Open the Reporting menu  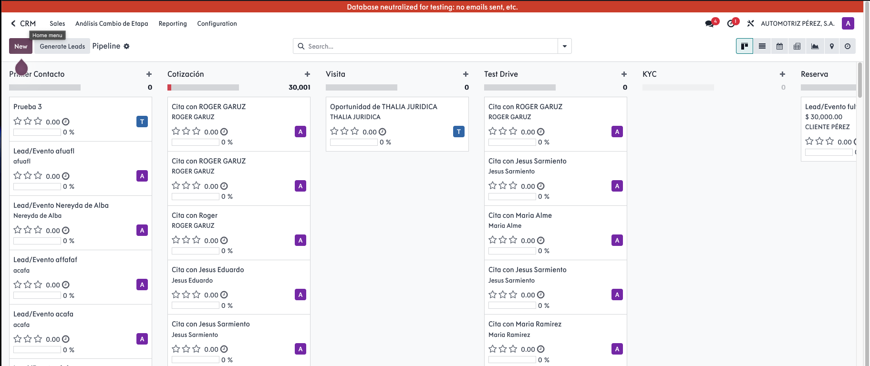click(x=173, y=23)
